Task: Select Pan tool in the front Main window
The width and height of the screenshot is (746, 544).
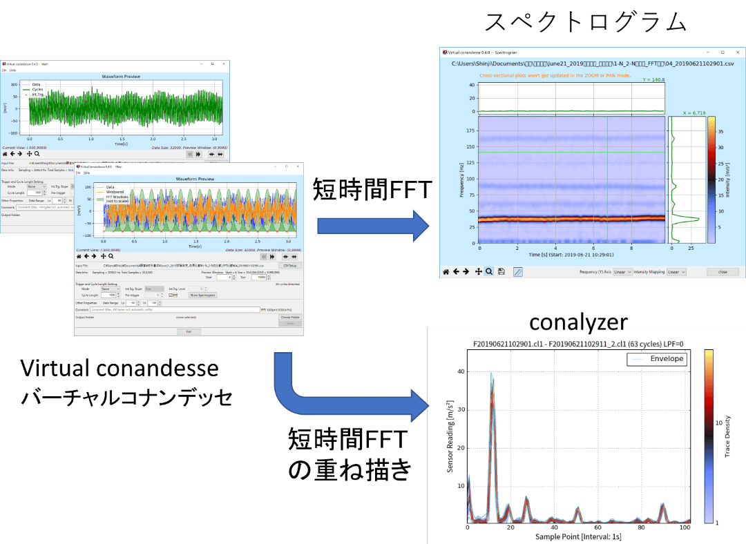Action: point(103,256)
